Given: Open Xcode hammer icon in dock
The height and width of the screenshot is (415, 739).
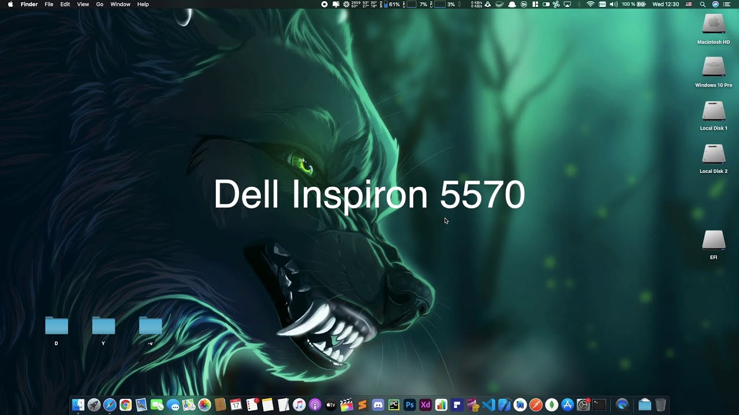Looking at the screenshot, I should (504, 405).
